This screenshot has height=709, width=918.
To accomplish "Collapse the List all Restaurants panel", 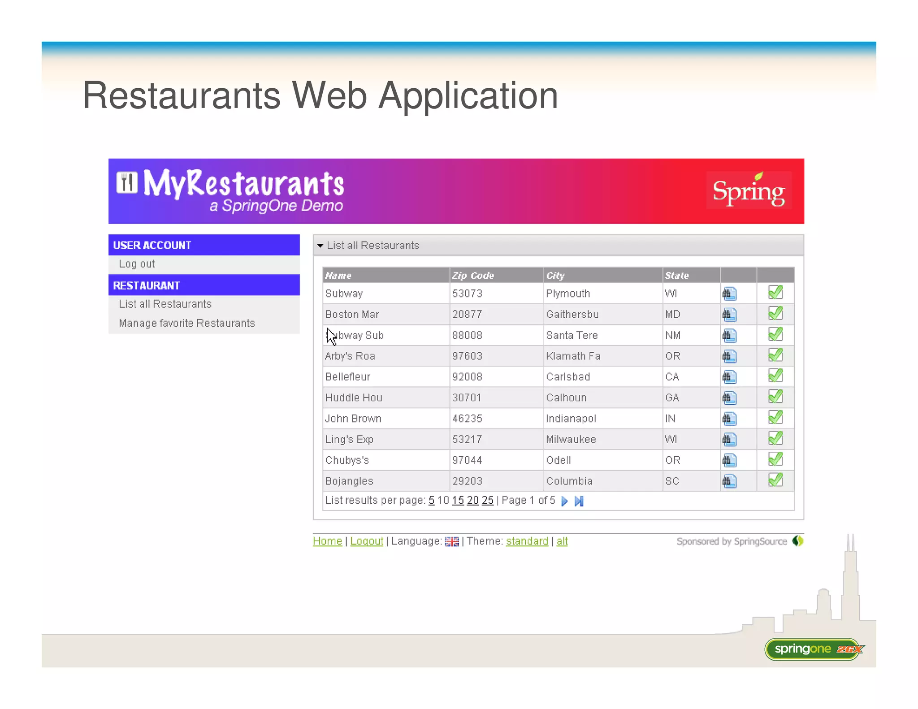I will [x=320, y=246].
